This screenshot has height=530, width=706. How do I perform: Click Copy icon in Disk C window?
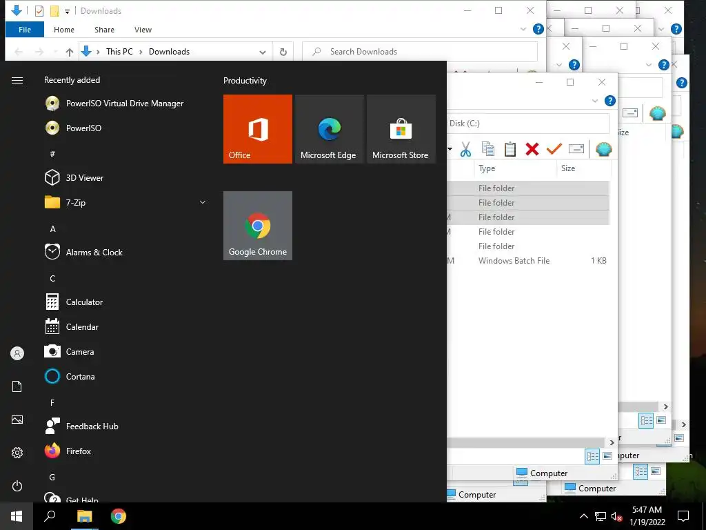click(x=487, y=149)
